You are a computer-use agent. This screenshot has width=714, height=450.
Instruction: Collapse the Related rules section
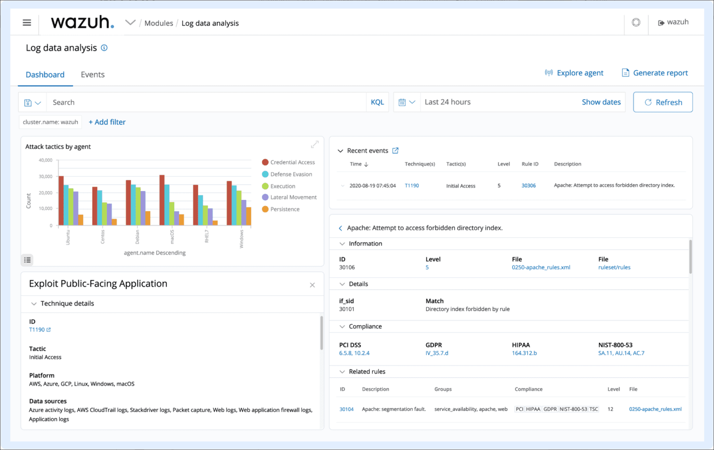[x=342, y=372]
